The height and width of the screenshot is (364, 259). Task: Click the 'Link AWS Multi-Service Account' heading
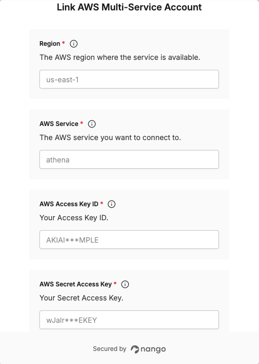pyautogui.click(x=129, y=7)
